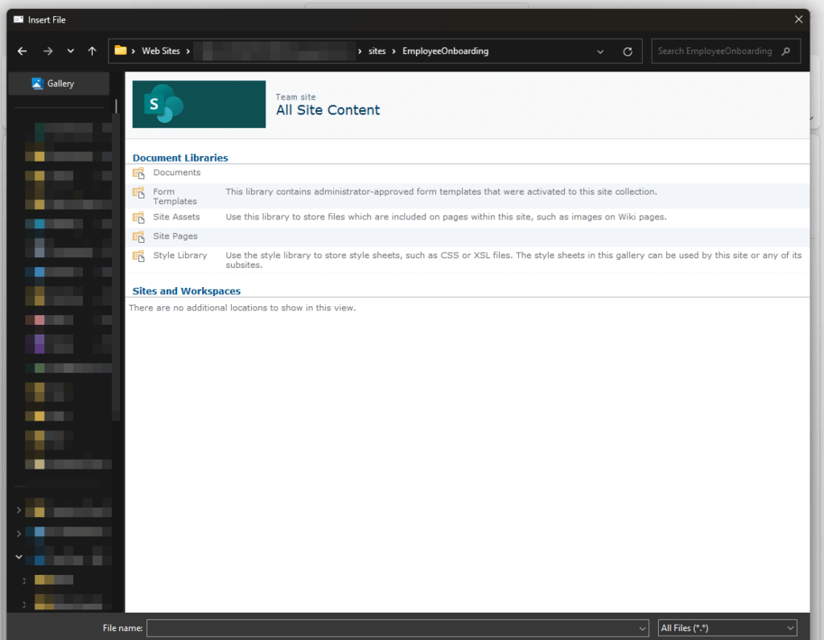This screenshot has height=640, width=824.
Task: Close the Insert File dialog
Action: (798, 19)
